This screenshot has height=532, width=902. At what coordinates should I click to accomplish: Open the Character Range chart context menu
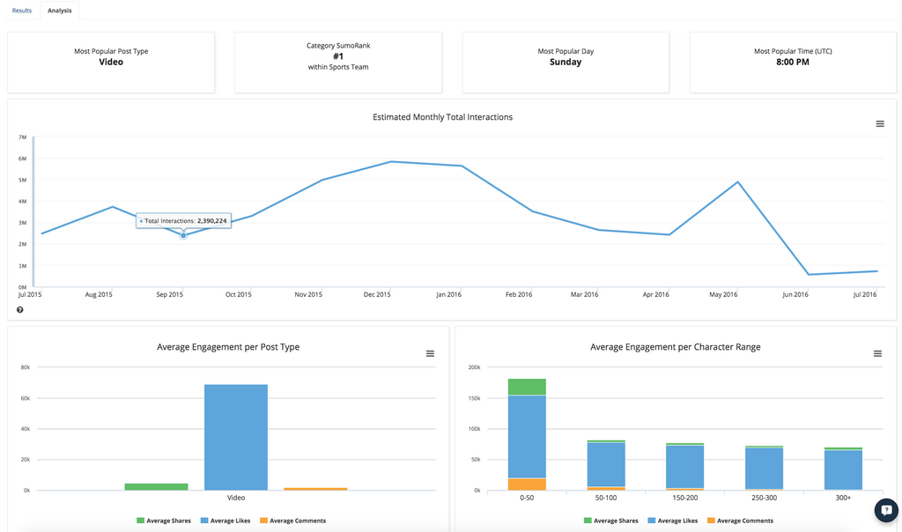[x=877, y=354]
